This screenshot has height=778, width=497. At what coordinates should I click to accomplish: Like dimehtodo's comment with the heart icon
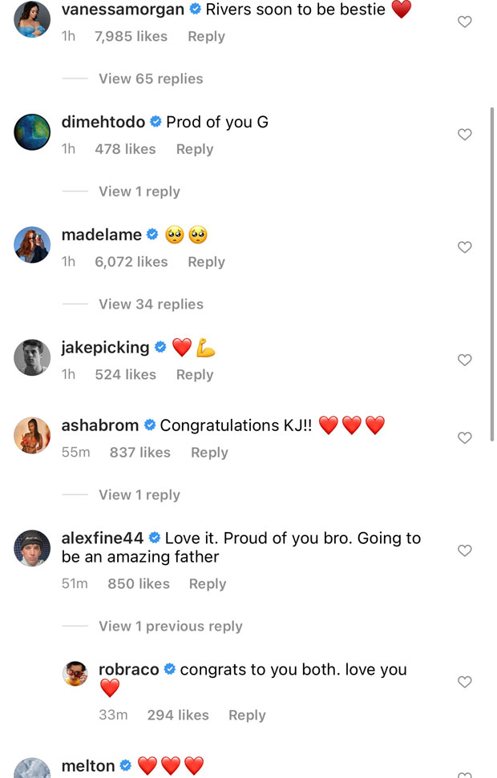pos(464,135)
